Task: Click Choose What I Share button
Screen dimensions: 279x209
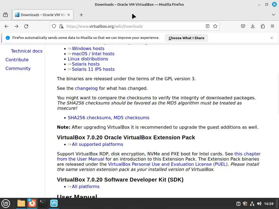Action: pyautogui.click(x=186, y=38)
